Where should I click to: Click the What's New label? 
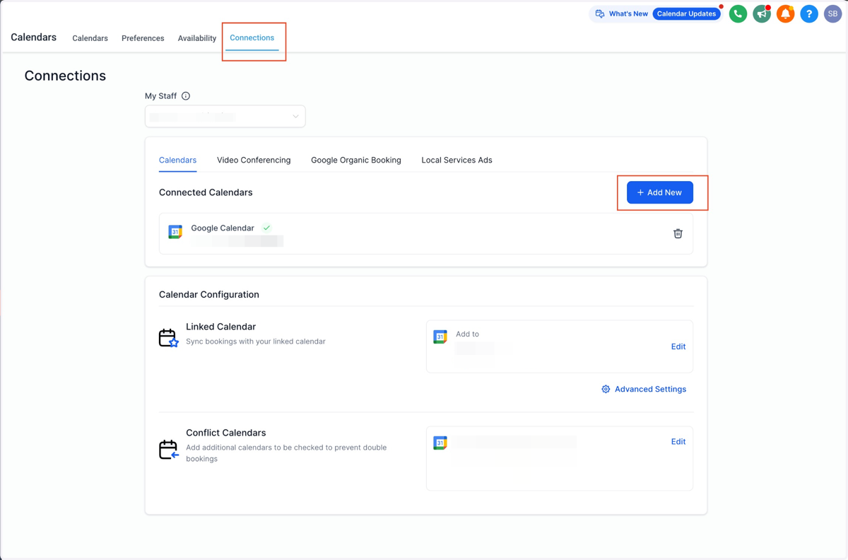pos(628,13)
